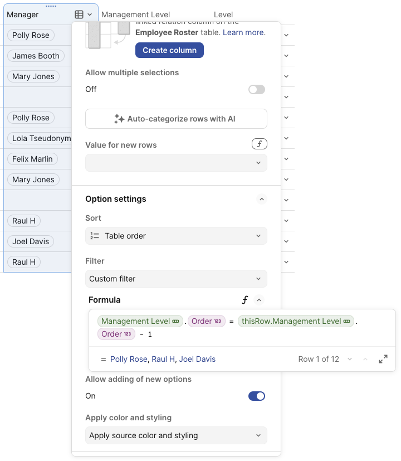Click Polly Rose in formula result
Screen dimensions: 401x461
point(130,359)
